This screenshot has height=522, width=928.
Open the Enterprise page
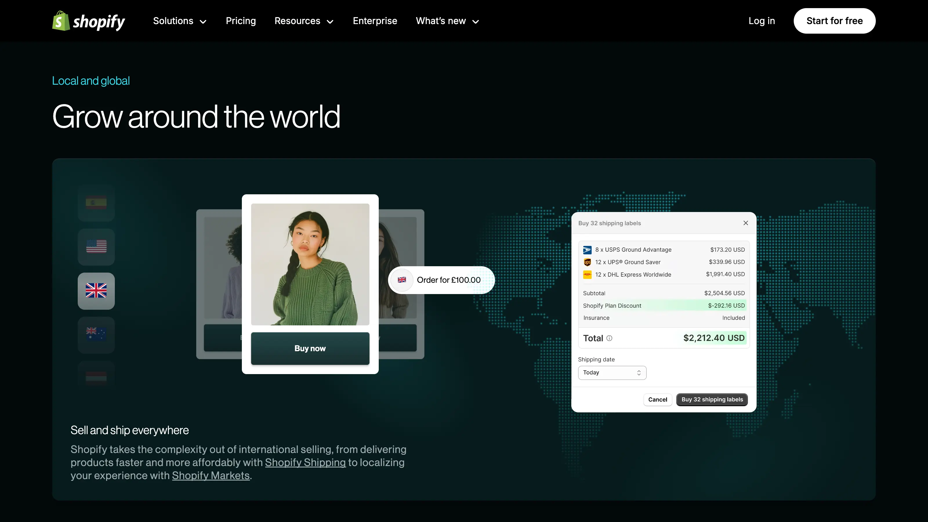click(x=375, y=21)
